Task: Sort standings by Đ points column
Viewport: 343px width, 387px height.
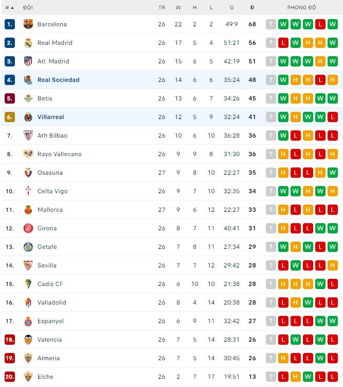Action: (x=252, y=8)
